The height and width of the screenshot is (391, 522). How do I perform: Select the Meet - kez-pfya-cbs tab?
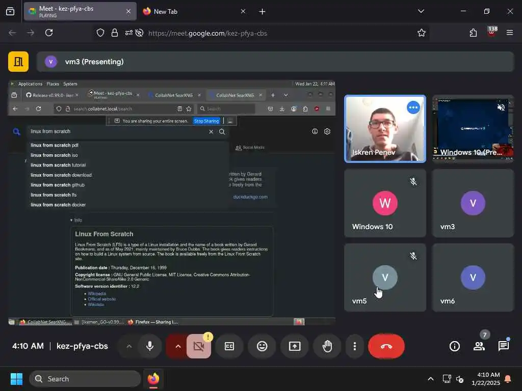click(x=80, y=11)
